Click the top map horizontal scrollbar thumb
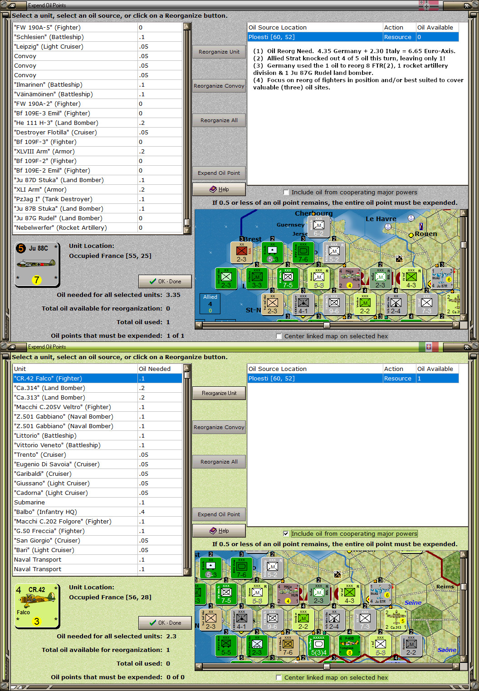The width and height of the screenshot is (479, 691). pyautogui.click(x=327, y=325)
